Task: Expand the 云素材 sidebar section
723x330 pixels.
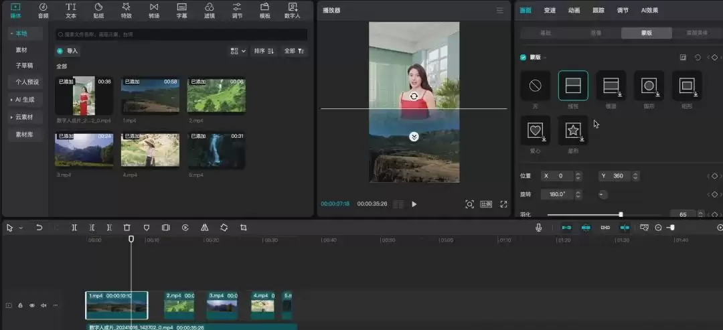Action: click(25, 117)
